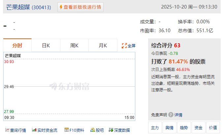Click the 查询行情 link text
222x135 pixels.
click(x=18, y=130)
